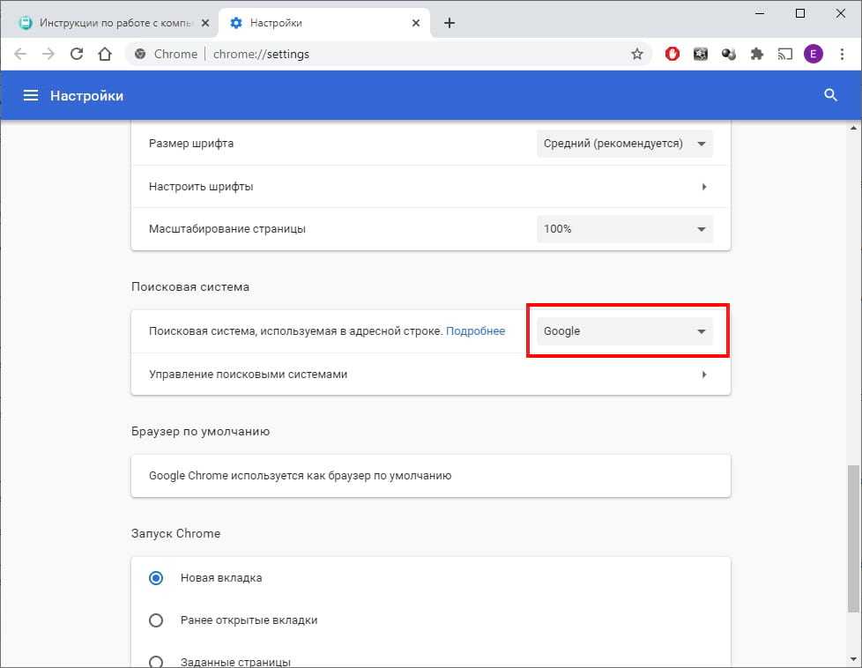The image size is (862, 668).
Task: Select the Новая вкладка radio option
Action: click(x=156, y=578)
